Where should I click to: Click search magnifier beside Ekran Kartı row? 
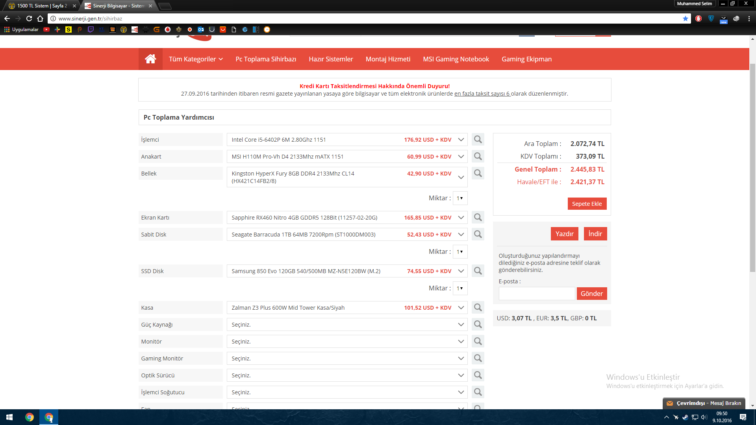[478, 218]
